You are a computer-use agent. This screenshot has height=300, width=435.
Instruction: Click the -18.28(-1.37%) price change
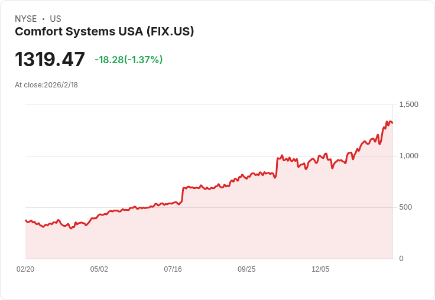pyautogui.click(x=129, y=60)
